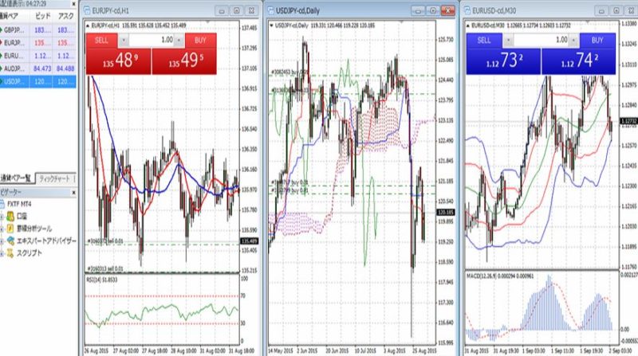
Task: Increase lot volume on EURJPY trading panel
Action: [x=179, y=41]
